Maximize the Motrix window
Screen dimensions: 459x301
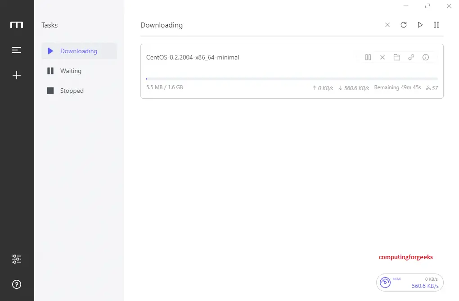tap(427, 6)
